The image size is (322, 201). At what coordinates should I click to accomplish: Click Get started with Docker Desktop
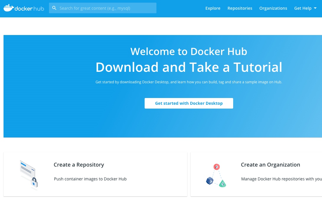[189, 103]
